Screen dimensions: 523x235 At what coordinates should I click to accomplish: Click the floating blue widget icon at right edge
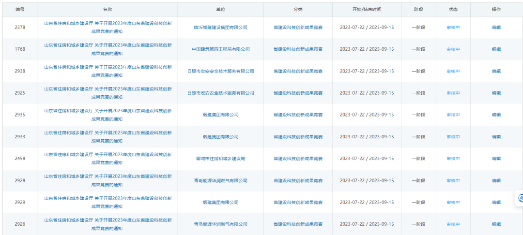(x=520, y=198)
